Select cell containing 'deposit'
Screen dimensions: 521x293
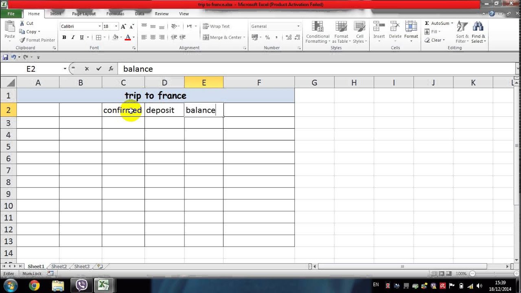(164, 110)
